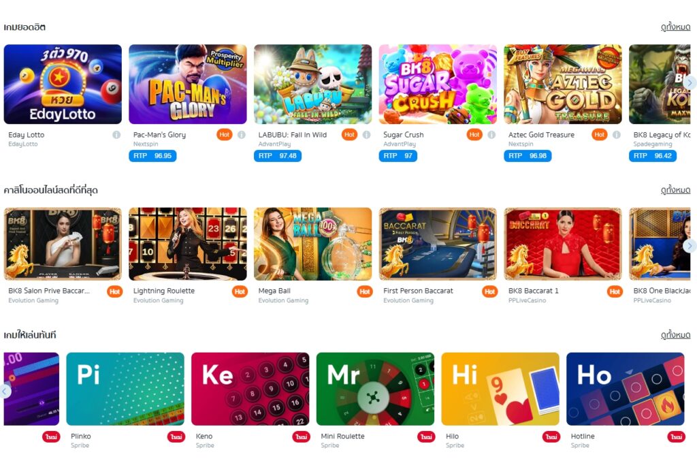Click Hot badge beside Mega Ball

click(x=365, y=291)
